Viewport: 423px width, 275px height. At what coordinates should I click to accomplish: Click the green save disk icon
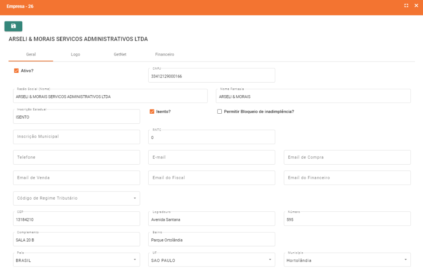point(13,26)
